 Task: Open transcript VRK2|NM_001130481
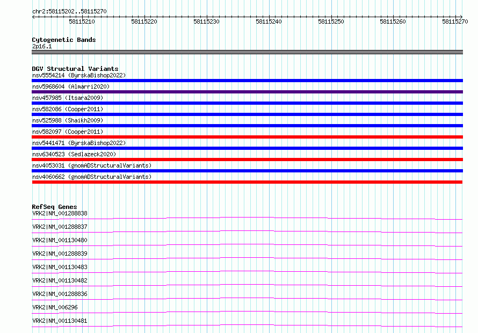coord(60,321)
